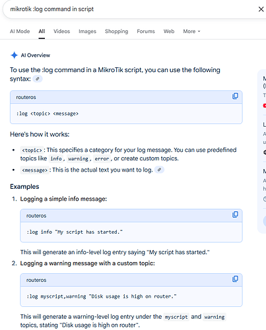Clear the search query with the X icon
The width and height of the screenshot is (266, 330).
click(261, 9)
